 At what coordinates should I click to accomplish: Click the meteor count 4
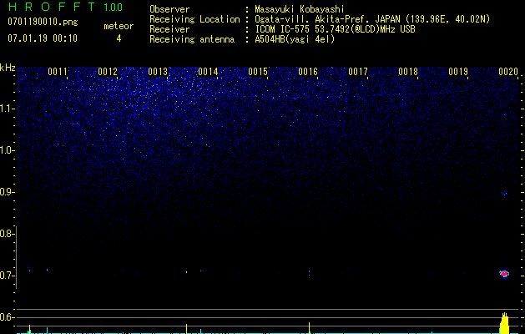(119, 38)
